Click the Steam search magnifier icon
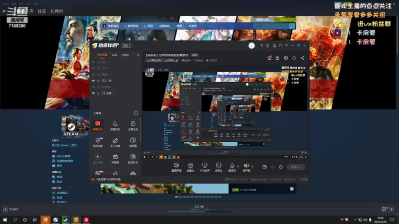Viewport: 399px width, 224px height. pos(292,26)
